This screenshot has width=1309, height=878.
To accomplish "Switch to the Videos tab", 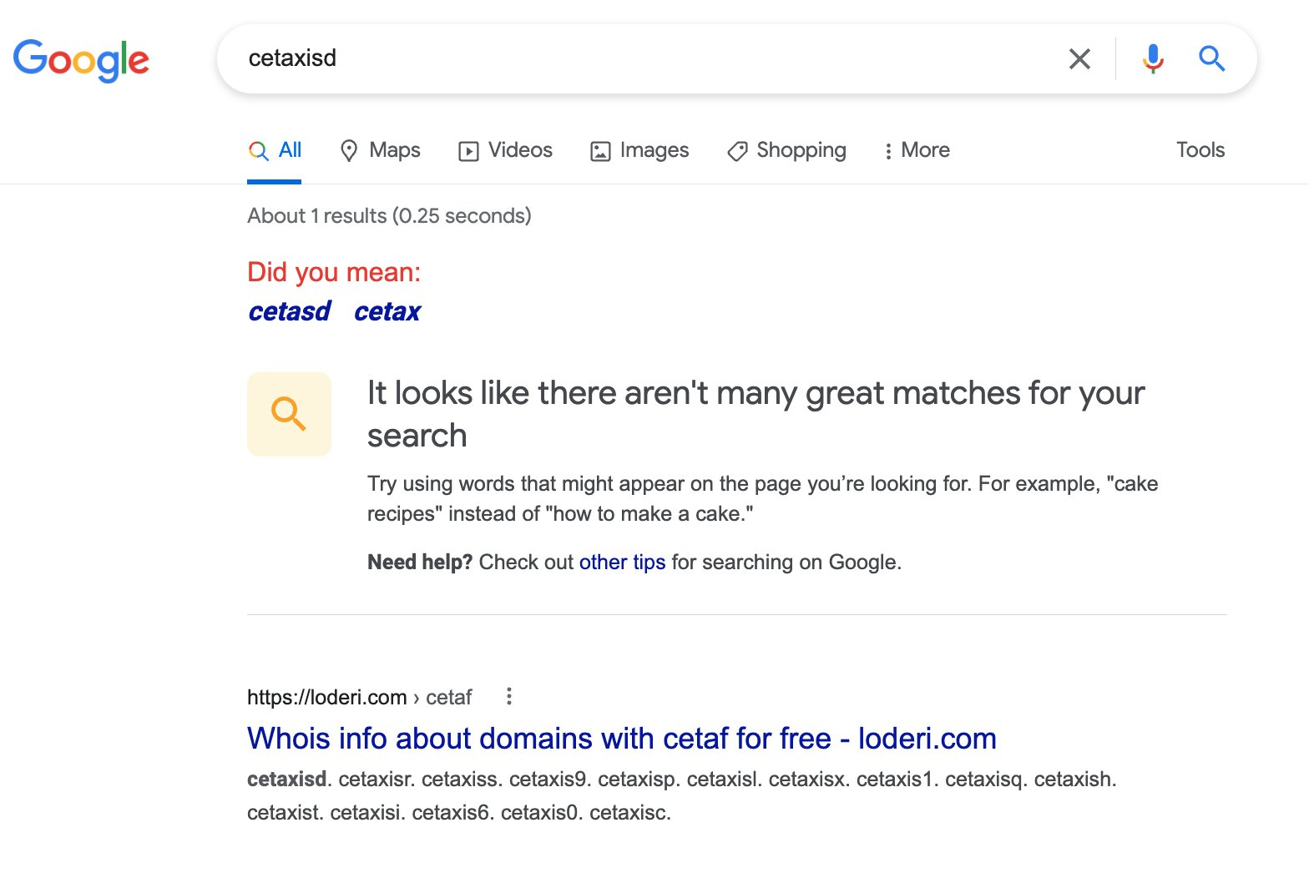I will (x=519, y=150).
